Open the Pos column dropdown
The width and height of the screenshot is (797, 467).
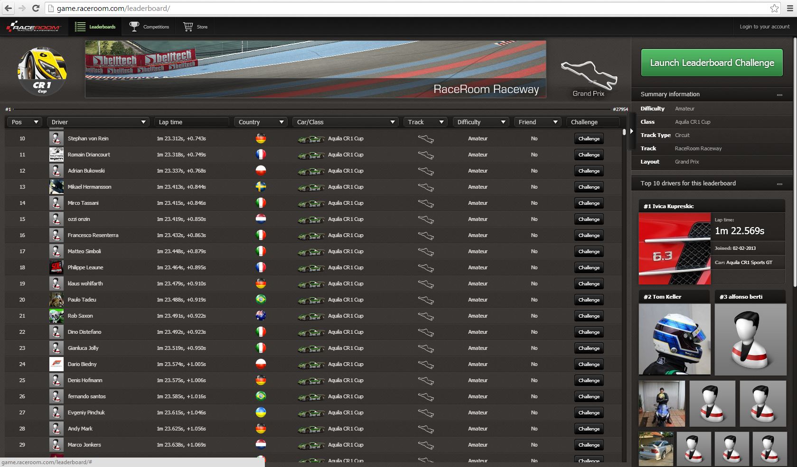(x=24, y=122)
